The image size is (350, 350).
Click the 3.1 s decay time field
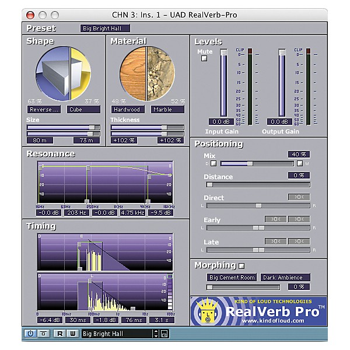tap(162, 320)
